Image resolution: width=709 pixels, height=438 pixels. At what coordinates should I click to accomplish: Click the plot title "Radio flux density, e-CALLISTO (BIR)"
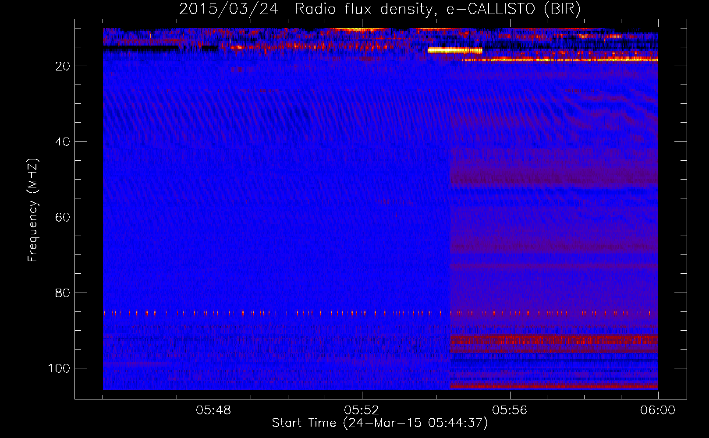[437, 9]
